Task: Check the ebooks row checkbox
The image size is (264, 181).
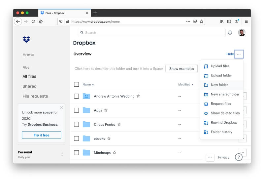Action: click(x=77, y=138)
